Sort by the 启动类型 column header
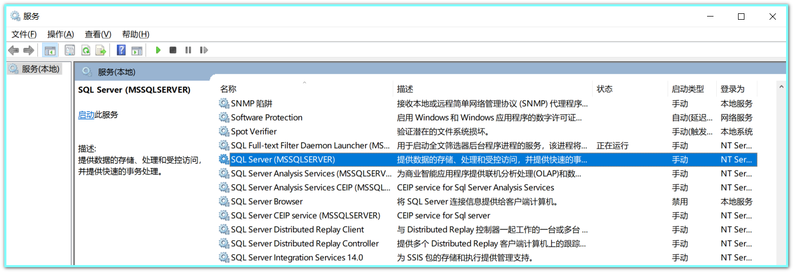 (x=688, y=89)
